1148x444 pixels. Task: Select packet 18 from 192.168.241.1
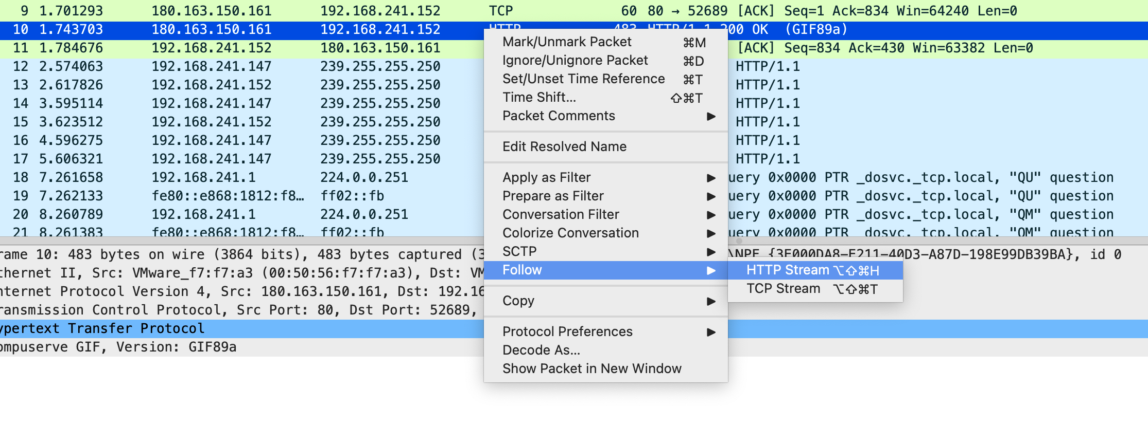(232, 178)
